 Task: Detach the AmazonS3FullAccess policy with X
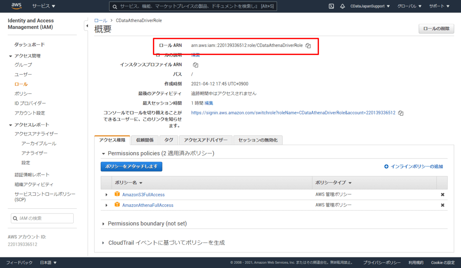pyautogui.click(x=443, y=195)
